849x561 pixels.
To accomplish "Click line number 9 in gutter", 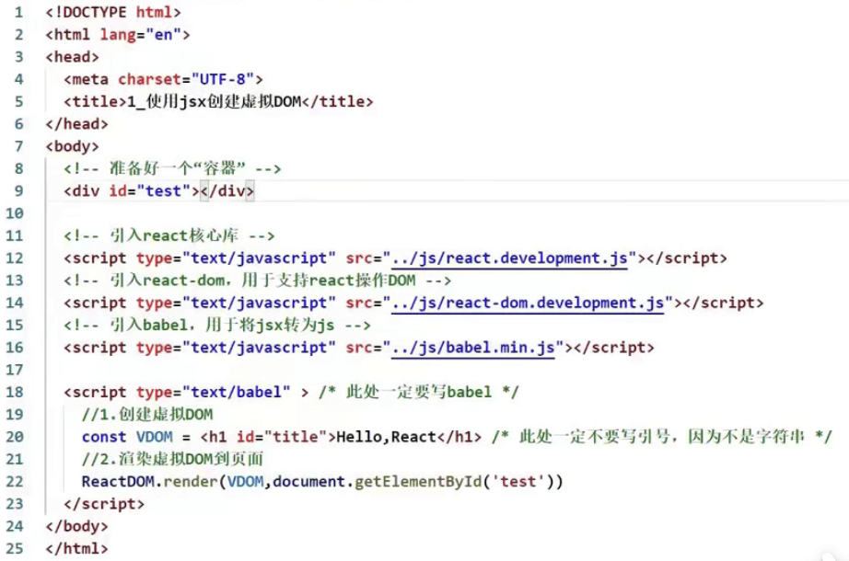I will pos(19,191).
